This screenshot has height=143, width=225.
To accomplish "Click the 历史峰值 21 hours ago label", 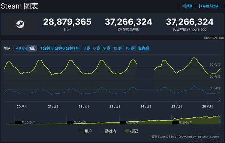I will pyautogui.click(x=189, y=29).
